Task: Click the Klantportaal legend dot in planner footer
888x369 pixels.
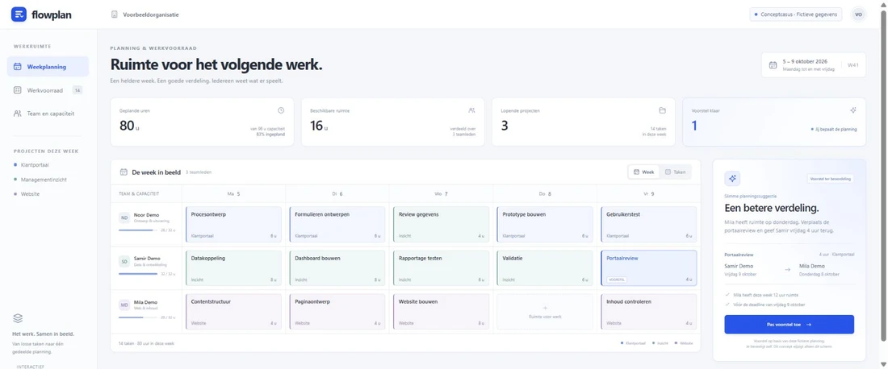Action: click(622, 343)
